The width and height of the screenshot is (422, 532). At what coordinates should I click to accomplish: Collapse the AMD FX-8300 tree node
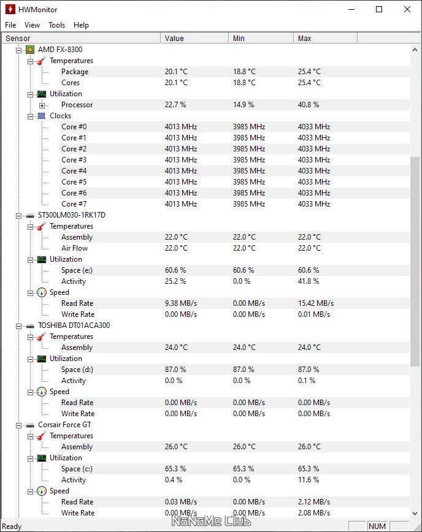(19, 50)
